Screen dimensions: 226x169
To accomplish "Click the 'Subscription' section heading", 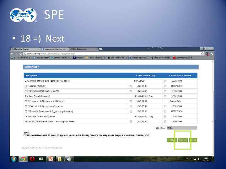I will (32, 67).
